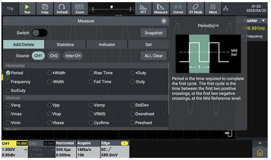Switch to the Statistics tab
The height and width of the screenshot is (160, 271).
pyautogui.click(x=65, y=45)
